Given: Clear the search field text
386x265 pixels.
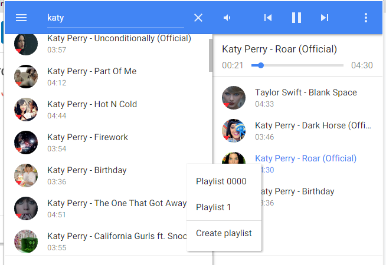Looking at the screenshot, I should pyautogui.click(x=198, y=18).
